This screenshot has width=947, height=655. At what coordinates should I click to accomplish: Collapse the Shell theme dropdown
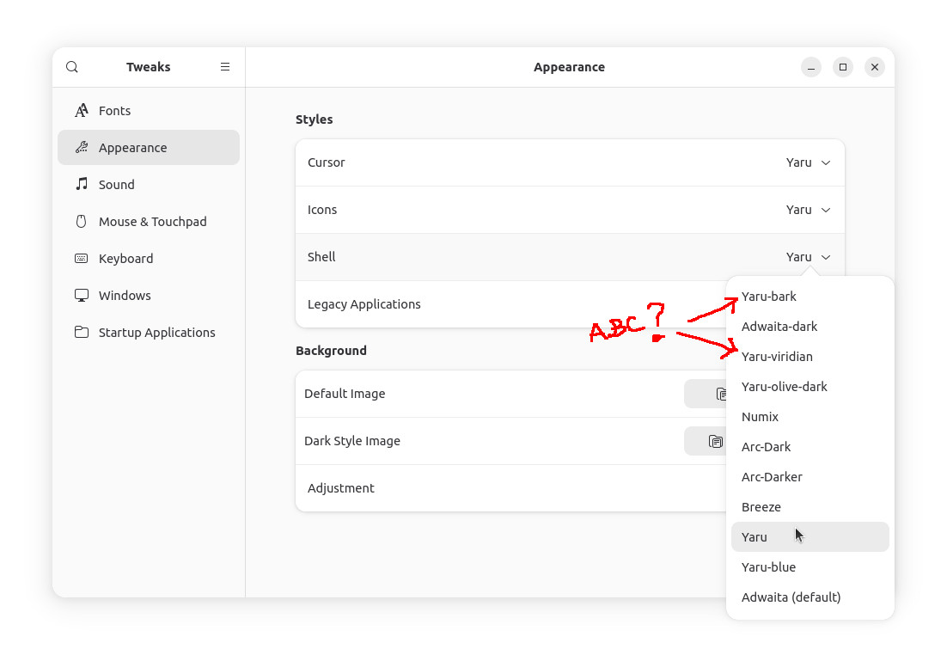808,257
